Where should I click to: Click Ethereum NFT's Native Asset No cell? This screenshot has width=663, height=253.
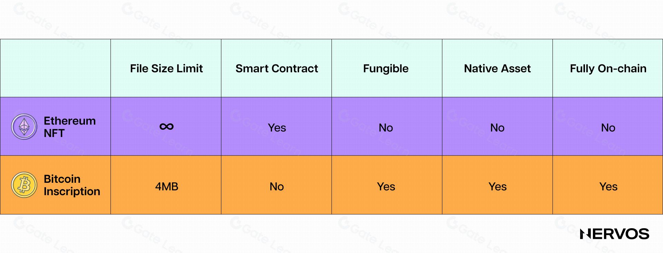497,128
